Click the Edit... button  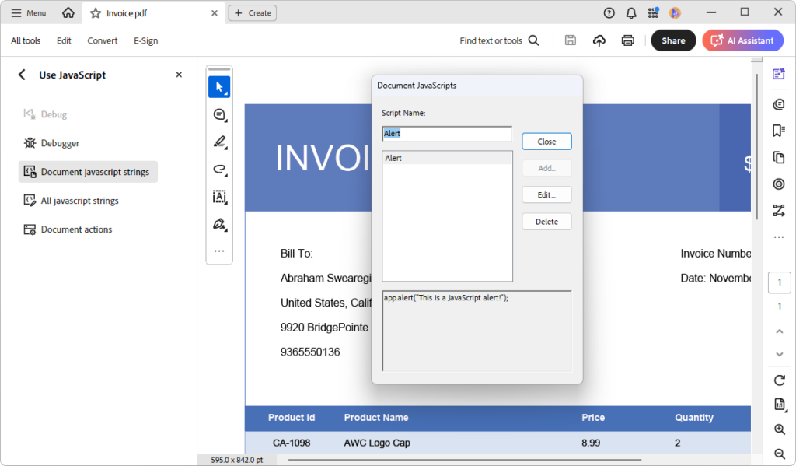(546, 194)
